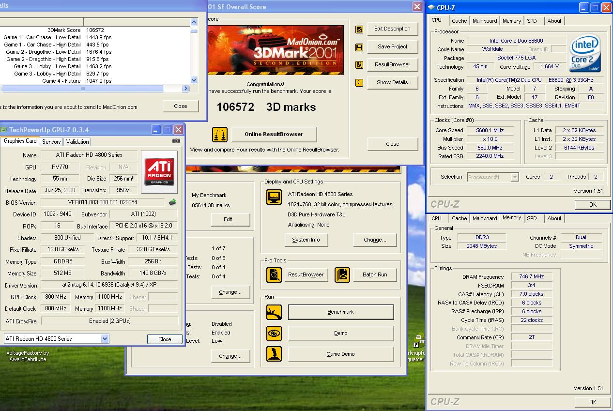Open the Memory tab in upper CPU-Z

(x=512, y=21)
